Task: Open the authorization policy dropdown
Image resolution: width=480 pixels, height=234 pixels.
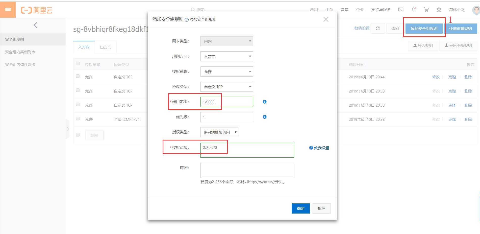Action: [227, 72]
